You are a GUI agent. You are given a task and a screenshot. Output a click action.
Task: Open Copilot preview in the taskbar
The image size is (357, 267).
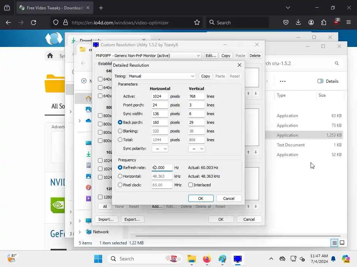click(x=346, y=259)
